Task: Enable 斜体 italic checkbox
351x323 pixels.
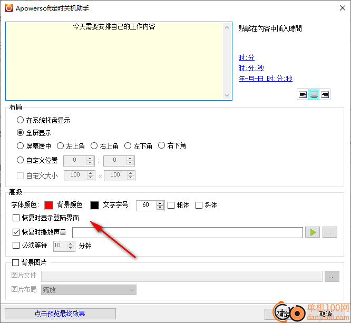Action: pyautogui.click(x=199, y=205)
